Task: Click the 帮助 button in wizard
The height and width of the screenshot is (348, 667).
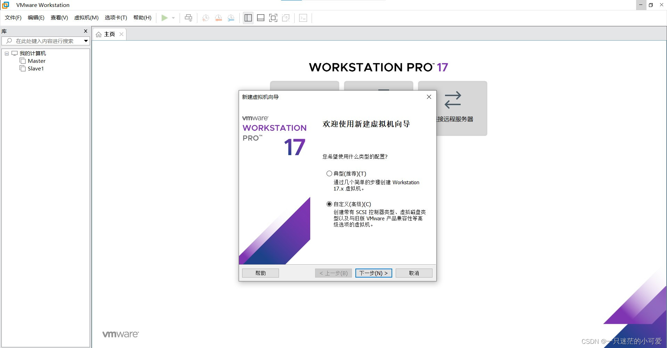Action: pos(261,273)
